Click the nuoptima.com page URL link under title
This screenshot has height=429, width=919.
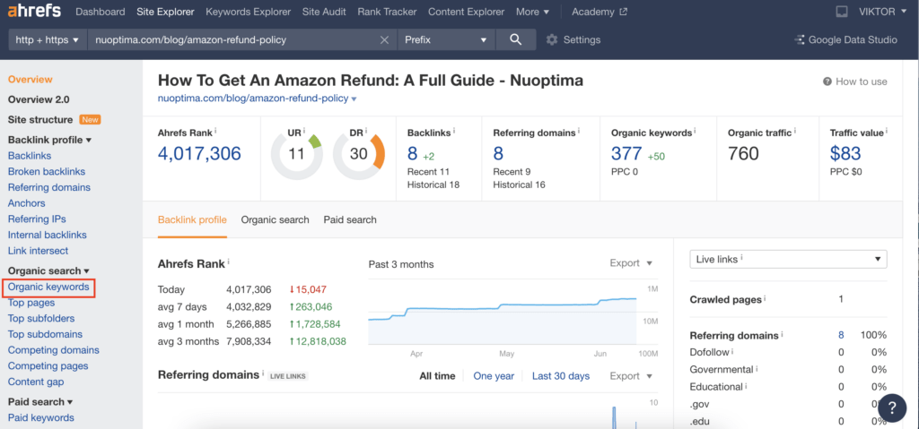tap(253, 99)
